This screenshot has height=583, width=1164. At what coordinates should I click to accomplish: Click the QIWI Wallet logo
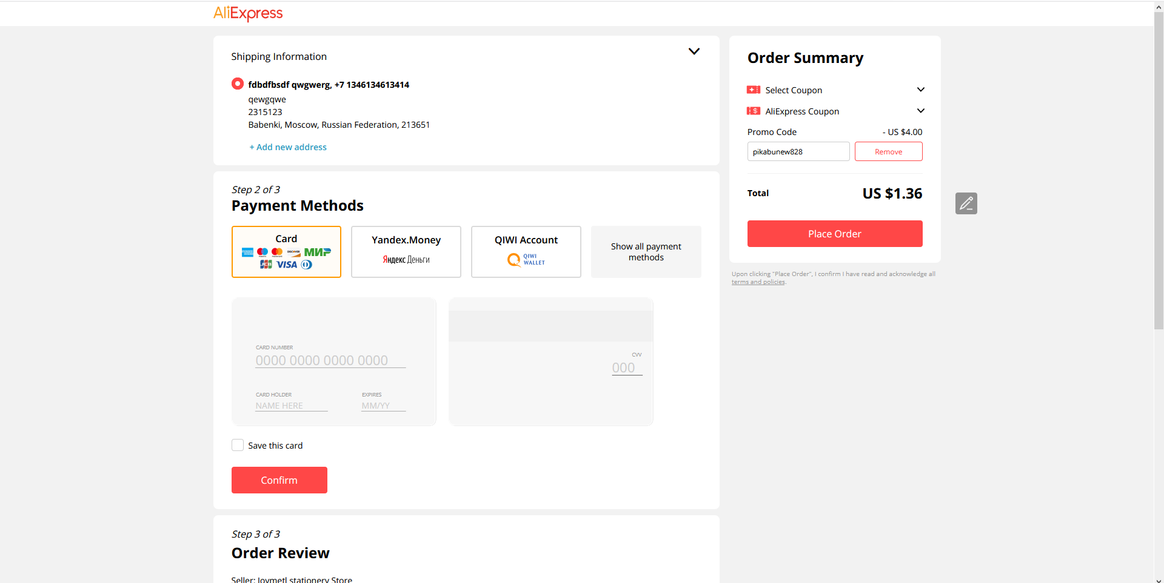pos(526,260)
